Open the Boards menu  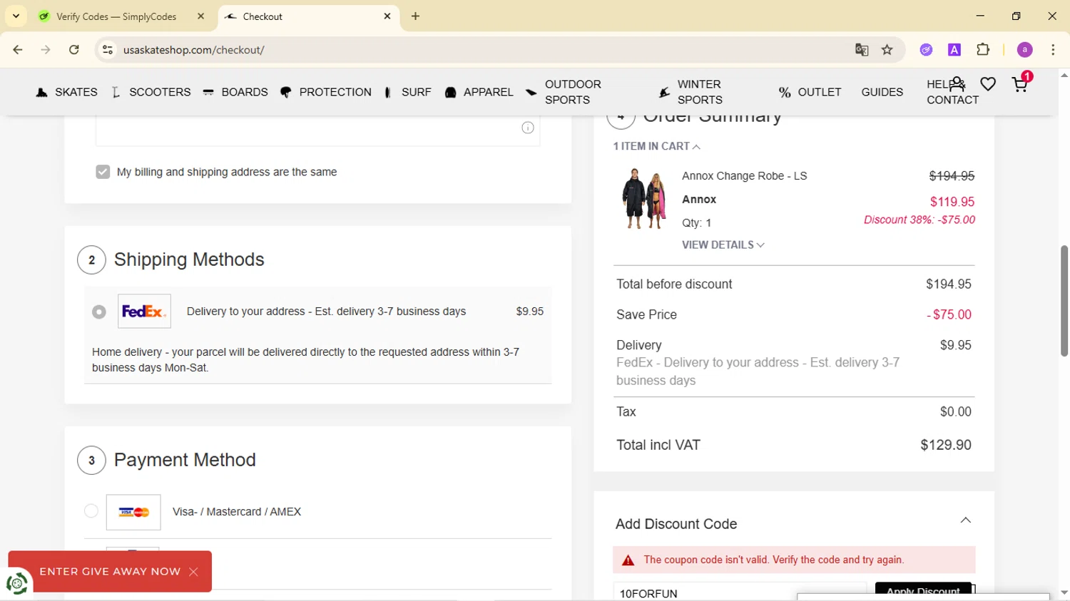pyautogui.click(x=235, y=92)
